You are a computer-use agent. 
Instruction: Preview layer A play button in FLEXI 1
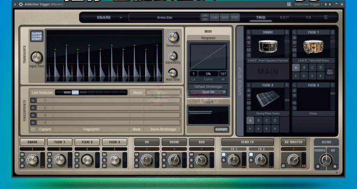[296, 76]
